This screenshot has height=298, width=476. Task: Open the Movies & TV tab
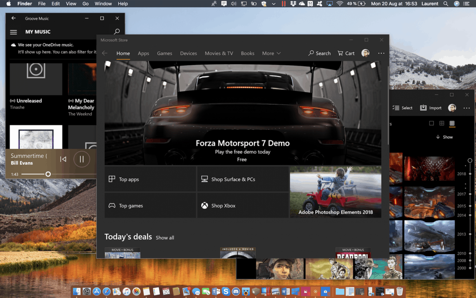[x=219, y=53]
